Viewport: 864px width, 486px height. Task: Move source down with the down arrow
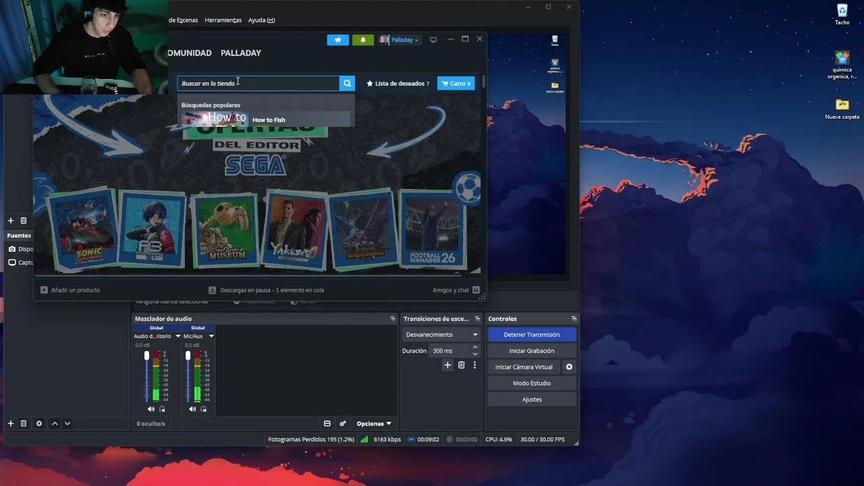click(x=67, y=423)
